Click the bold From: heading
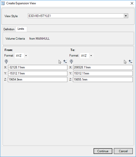Viewport: 136px width, 157px height. [9, 50]
